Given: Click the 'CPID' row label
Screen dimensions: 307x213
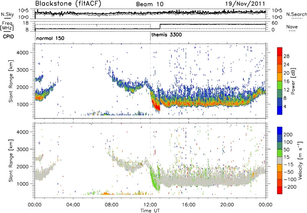Looking at the screenshot, I should pos(8,37).
